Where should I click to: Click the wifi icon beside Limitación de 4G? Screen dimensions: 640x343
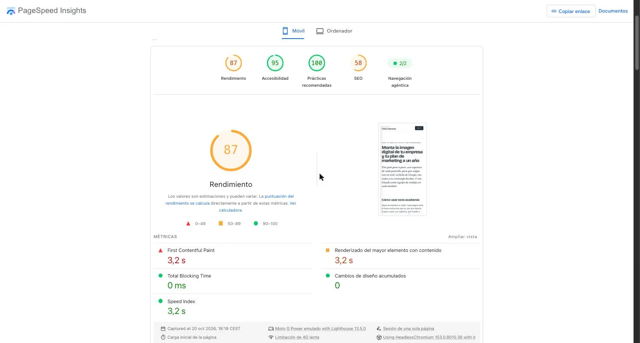click(x=271, y=337)
